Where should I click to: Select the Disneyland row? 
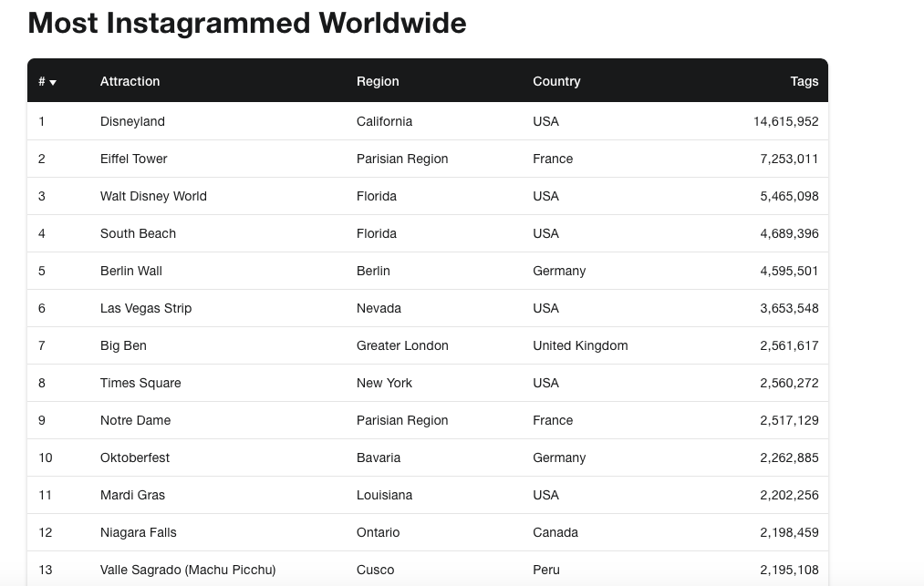pyautogui.click(x=132, y=121)
